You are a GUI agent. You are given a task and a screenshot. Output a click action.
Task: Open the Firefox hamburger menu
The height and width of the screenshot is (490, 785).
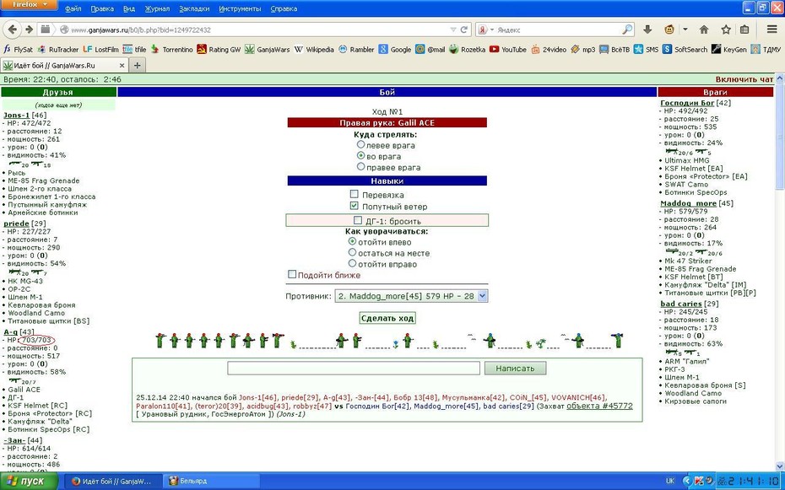pyautogui.click(x=772, y=30)
